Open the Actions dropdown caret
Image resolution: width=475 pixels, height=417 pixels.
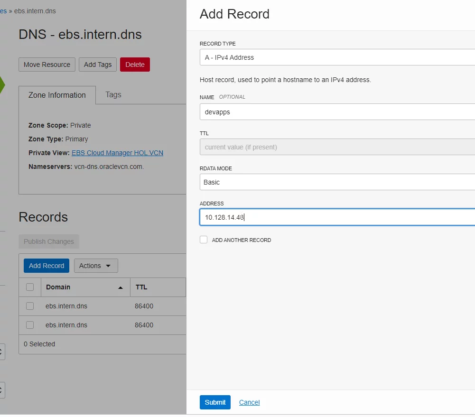108,266
